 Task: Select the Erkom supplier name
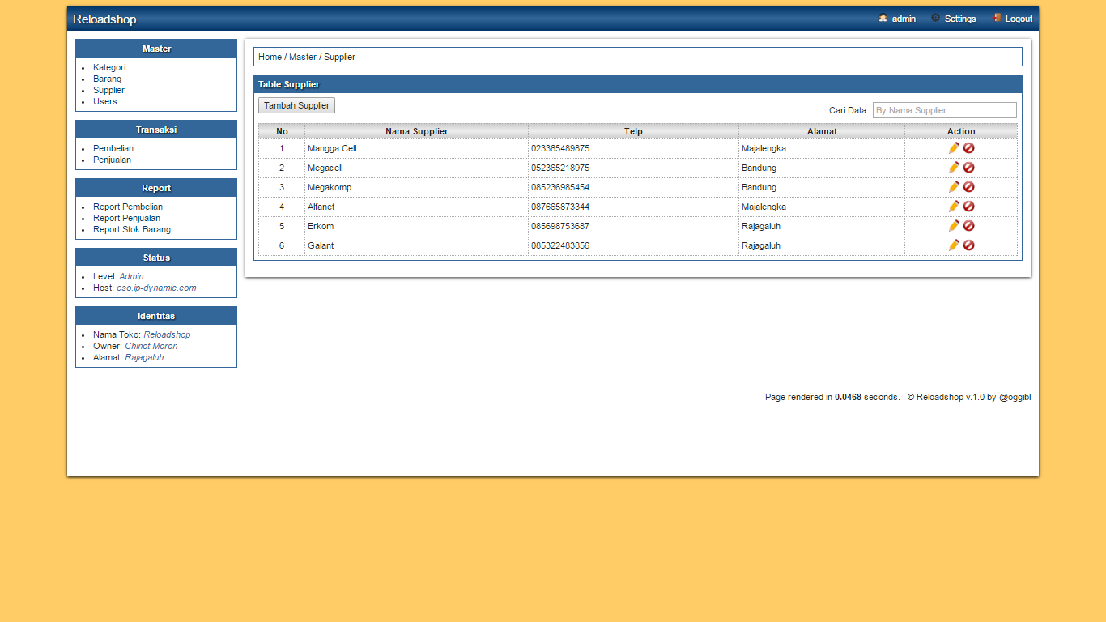coord(321,226)
